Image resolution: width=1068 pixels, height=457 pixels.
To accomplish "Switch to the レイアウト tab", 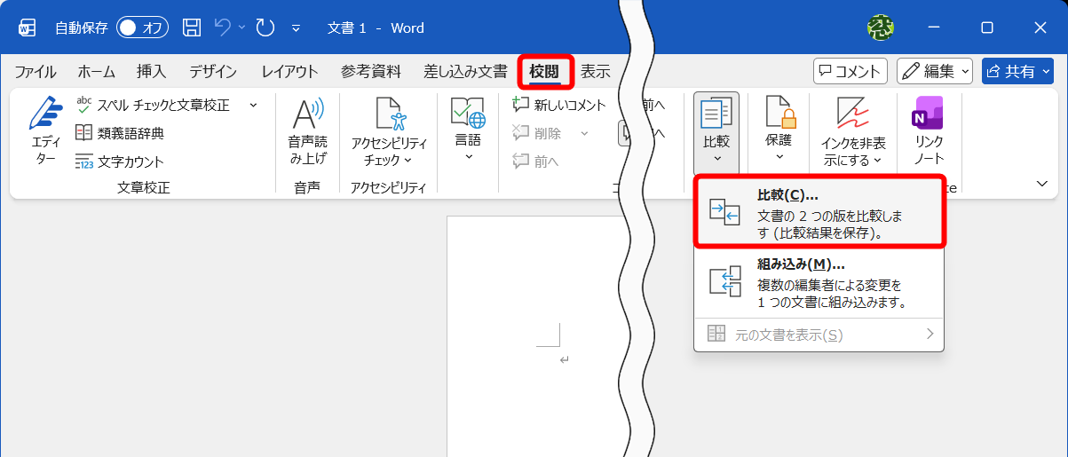I will pos(289,72).
